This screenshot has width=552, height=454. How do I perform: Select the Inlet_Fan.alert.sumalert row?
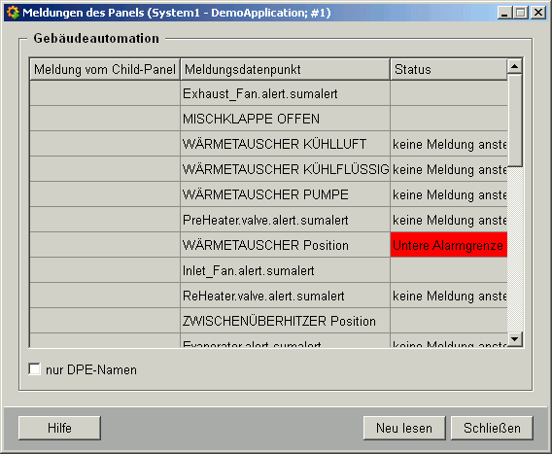[268, 270]
